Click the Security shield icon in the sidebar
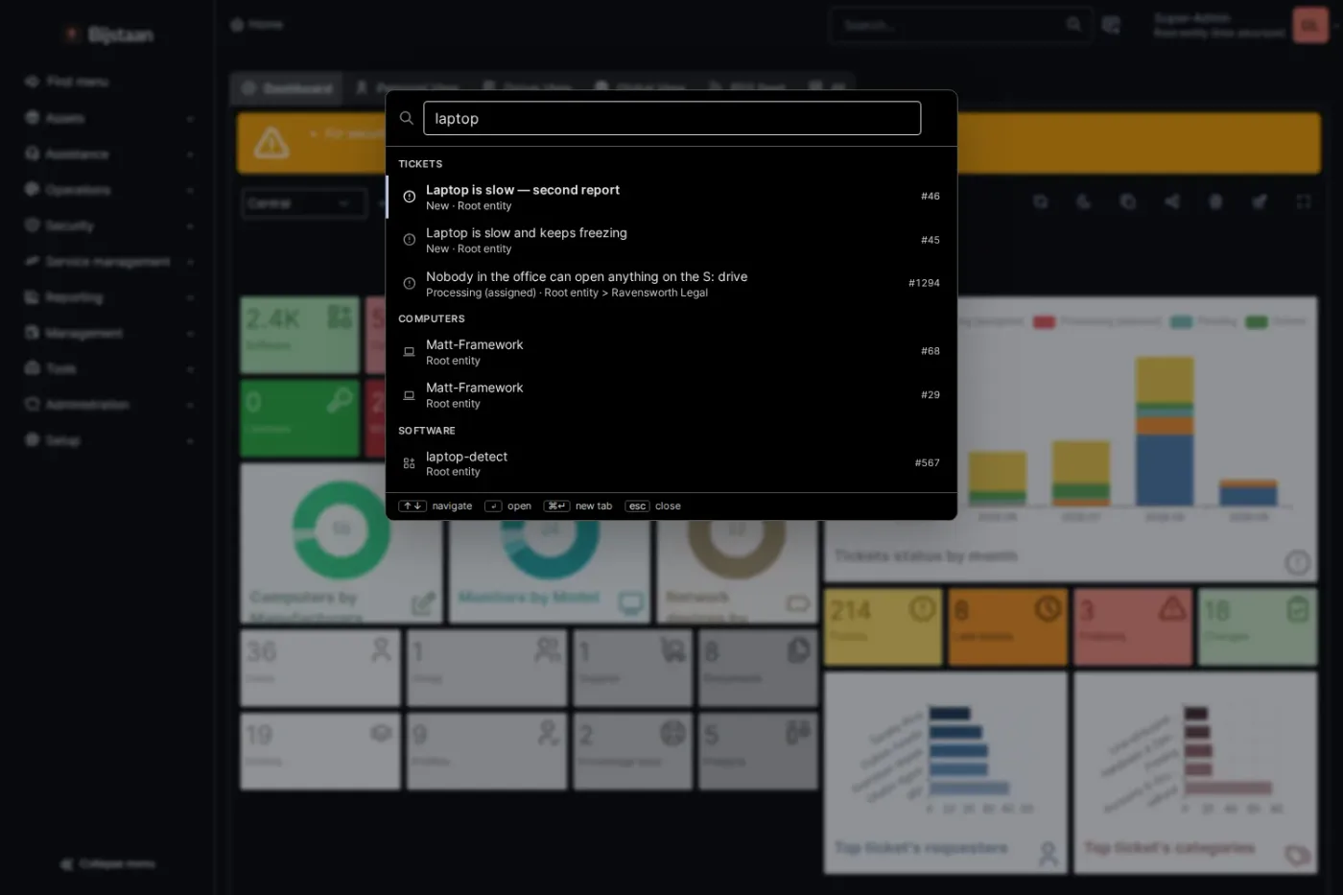Viewport: 1343px width, 895px height. [32, 225]
